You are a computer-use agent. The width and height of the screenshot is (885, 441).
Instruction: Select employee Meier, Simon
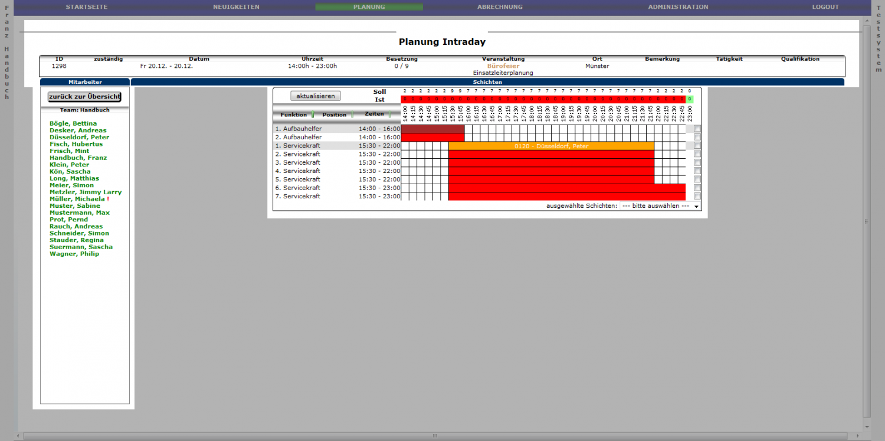71,185
